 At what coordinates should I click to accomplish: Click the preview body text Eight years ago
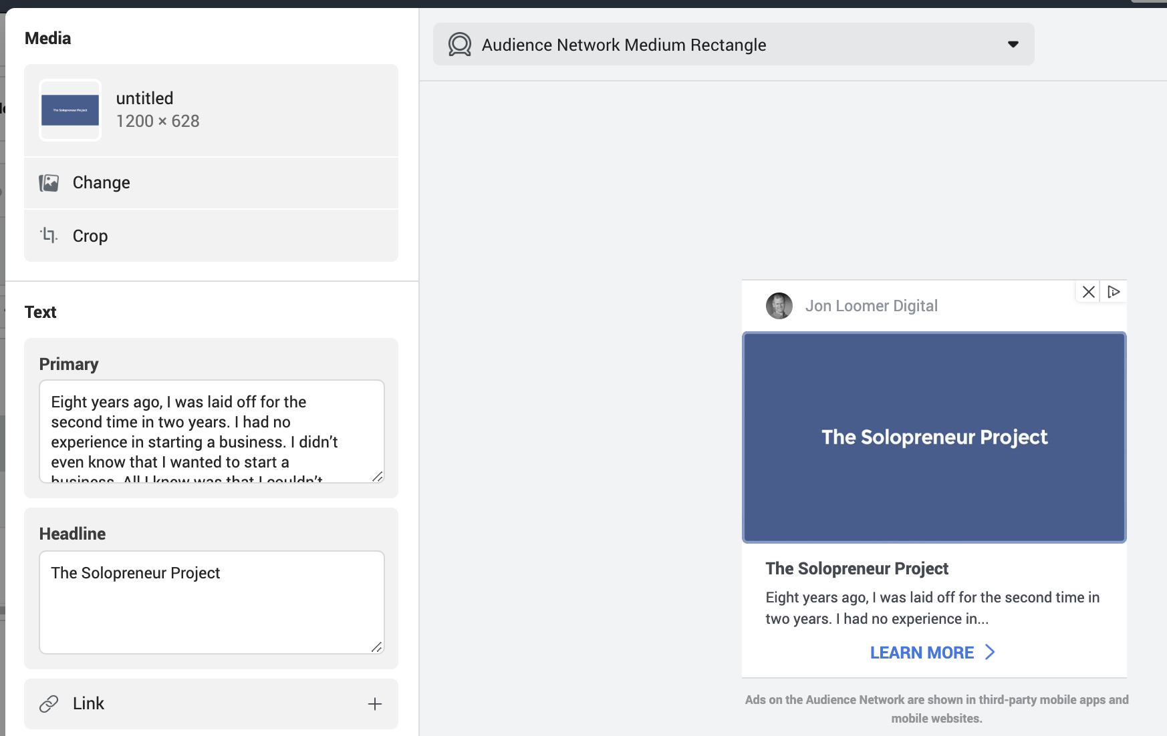coord(932,608)
